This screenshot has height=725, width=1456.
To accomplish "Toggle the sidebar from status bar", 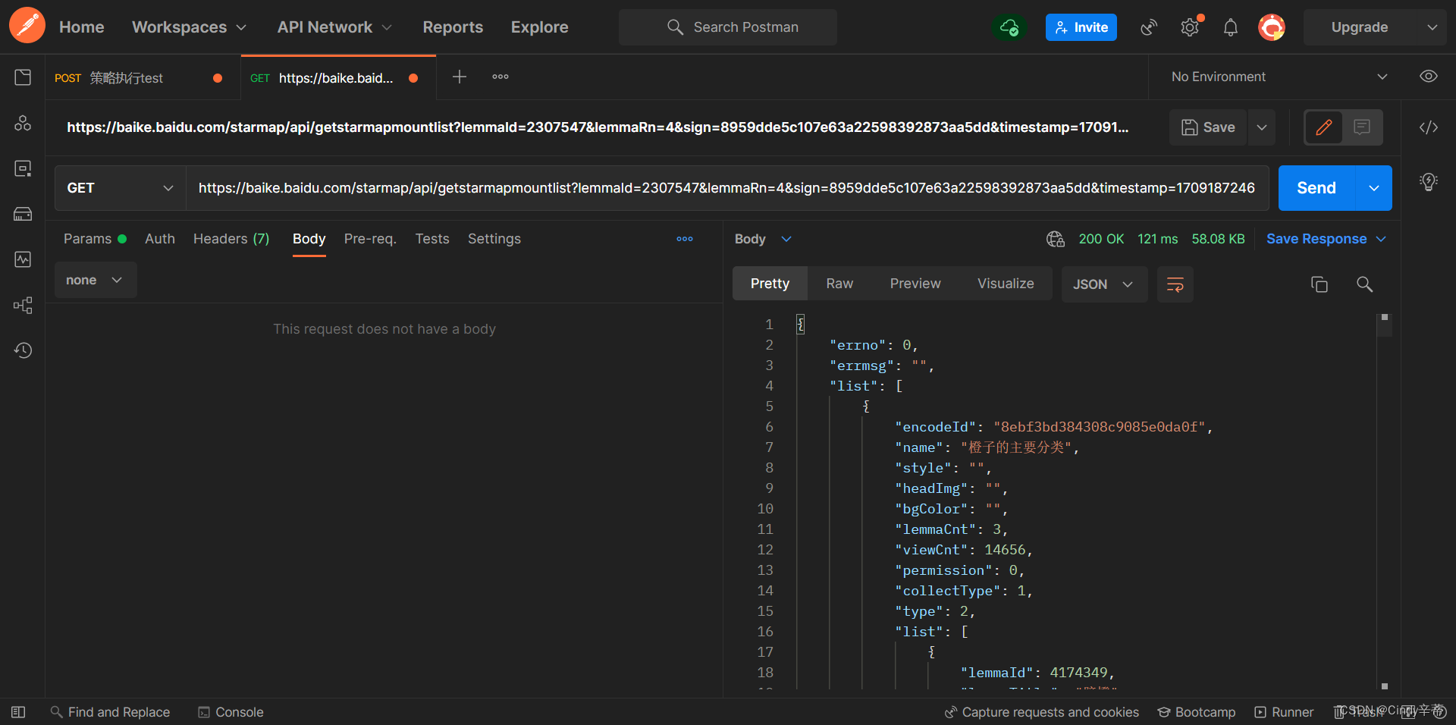I will (x=18, y=712).
